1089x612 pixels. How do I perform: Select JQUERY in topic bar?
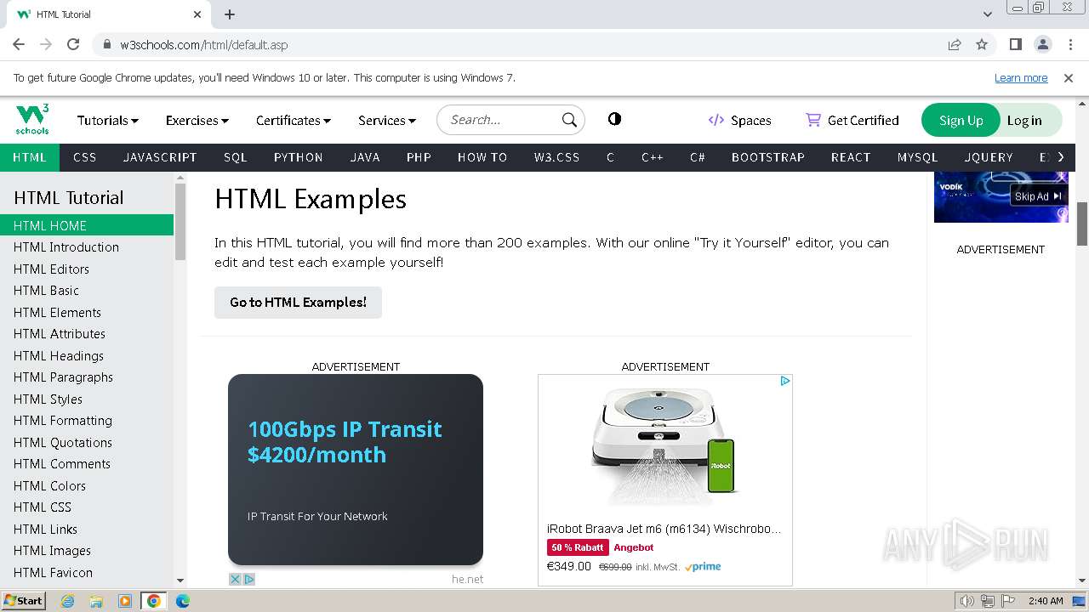tap(989, 157)
